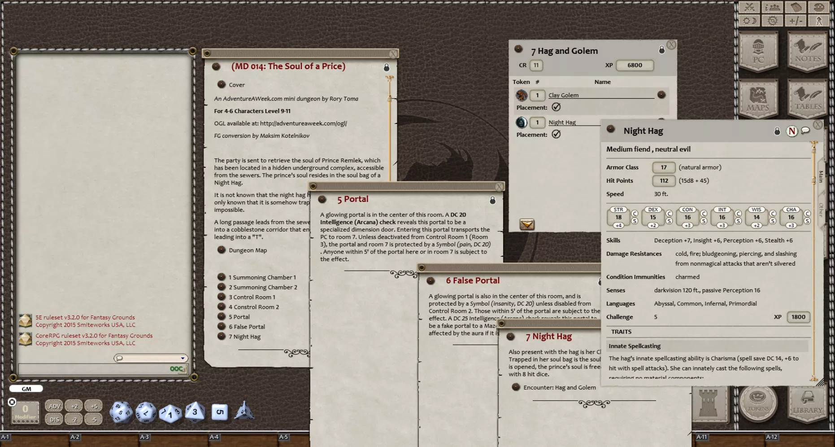Open the MAPS sidebar button
This screenshot has width=835, height=447.
(x=758, y=99)
